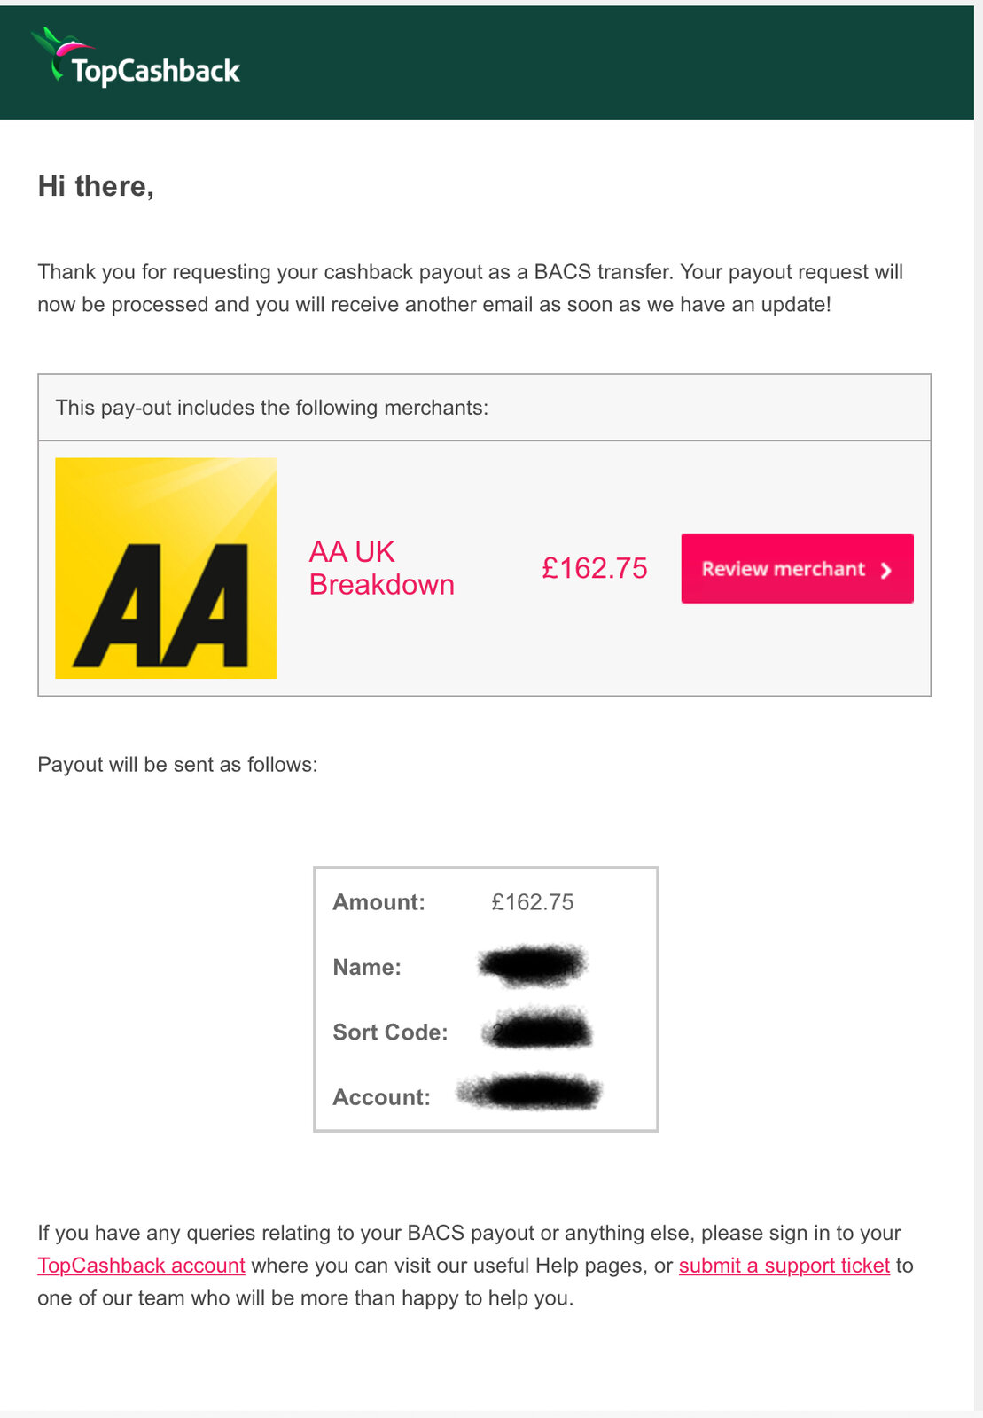Click the pink £162.75 merchant cashback amount
983x1418 pixels.
click(594, 568)
